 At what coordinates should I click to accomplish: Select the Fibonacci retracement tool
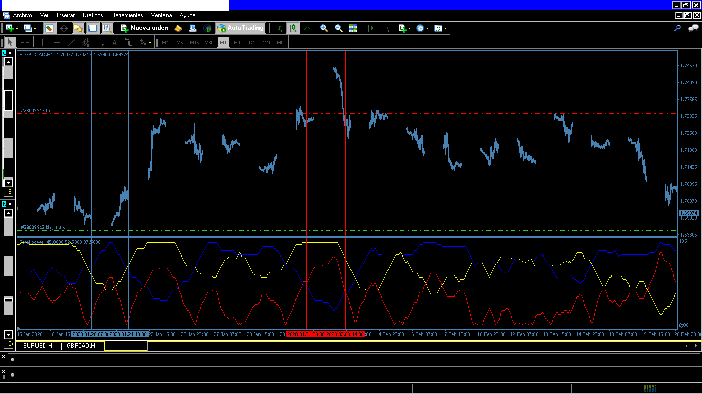(x=100, y=42)
